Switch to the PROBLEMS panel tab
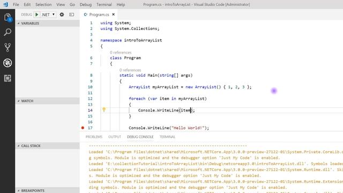 [x=94, y=137]
